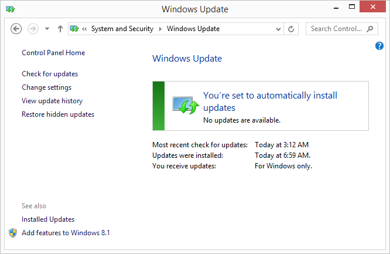390x254 pixels.
Task: Click the Windows Update breadcrumb item
Action: [x=193, y=29]
